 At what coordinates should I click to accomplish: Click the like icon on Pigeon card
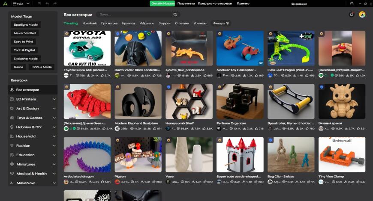(x=154, y=182)
